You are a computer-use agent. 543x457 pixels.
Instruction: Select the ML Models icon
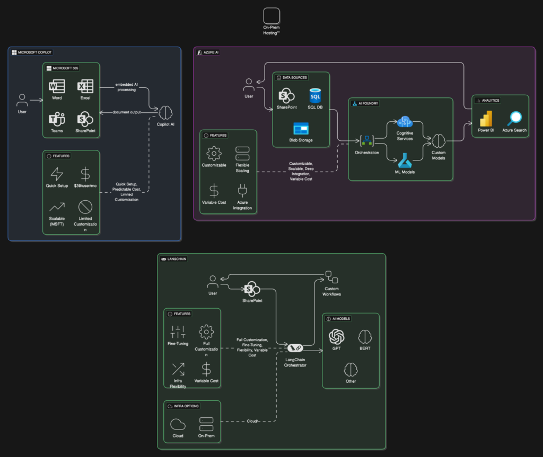click(x=405, y=160)
